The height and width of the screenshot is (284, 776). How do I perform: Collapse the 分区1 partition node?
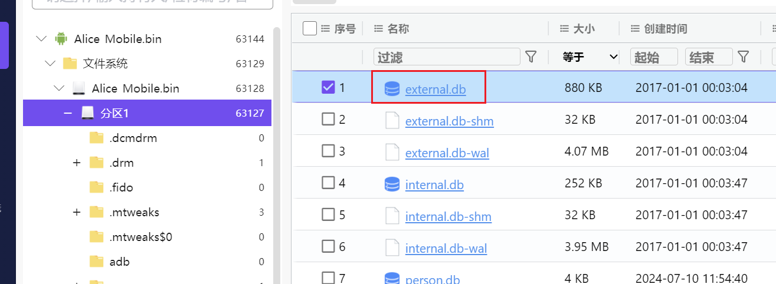[x=68, y=113]
